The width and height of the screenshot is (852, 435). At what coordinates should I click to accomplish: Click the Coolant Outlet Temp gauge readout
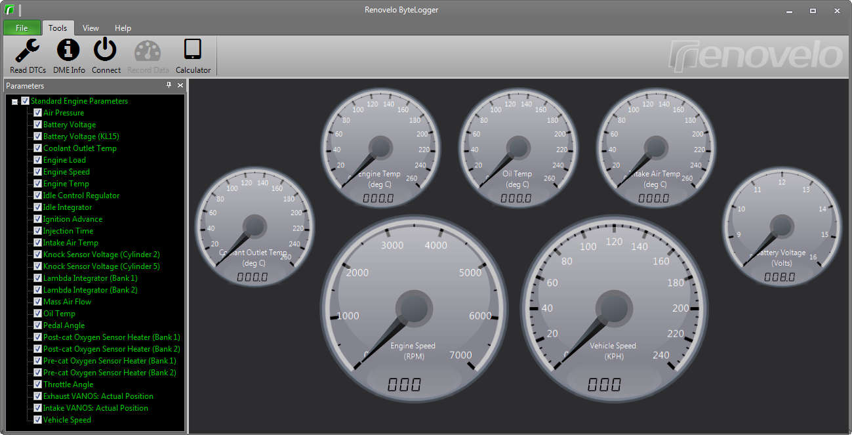coord(253,277)
